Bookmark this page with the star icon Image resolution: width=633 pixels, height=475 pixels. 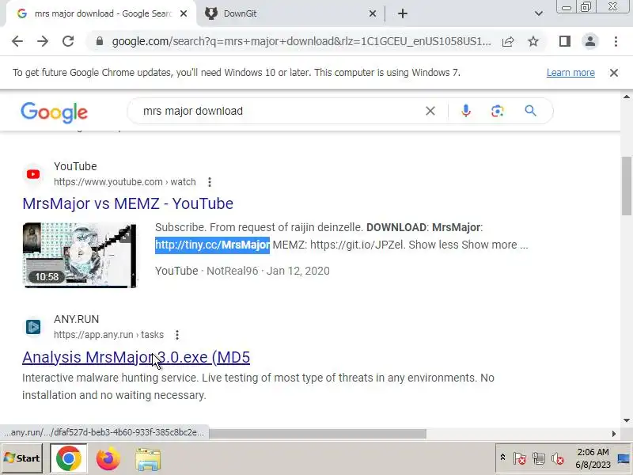click(x=533, y=41)
